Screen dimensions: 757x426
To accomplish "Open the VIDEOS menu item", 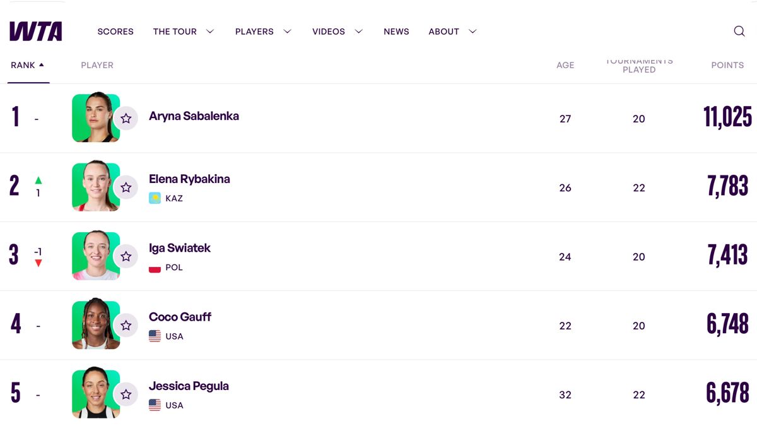I will [x=329, y=32].
